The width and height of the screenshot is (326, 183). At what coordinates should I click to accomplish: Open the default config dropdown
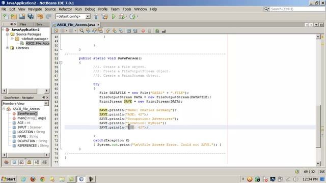88,16
